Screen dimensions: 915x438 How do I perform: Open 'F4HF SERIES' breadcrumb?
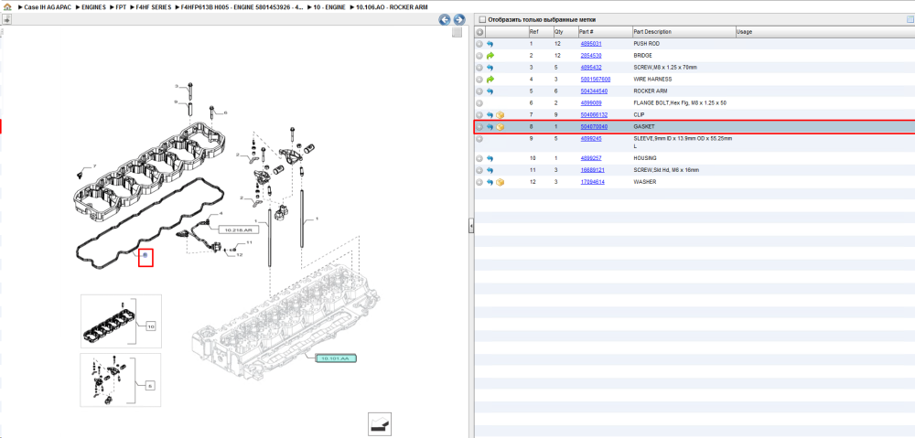[x=154, y=7]
